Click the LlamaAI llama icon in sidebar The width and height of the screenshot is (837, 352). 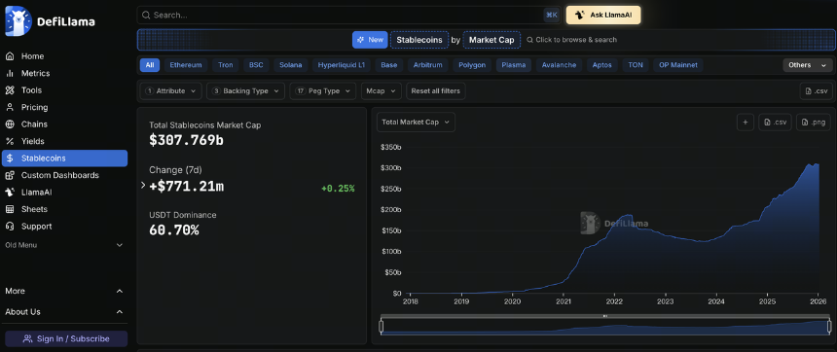click(10, 193)
